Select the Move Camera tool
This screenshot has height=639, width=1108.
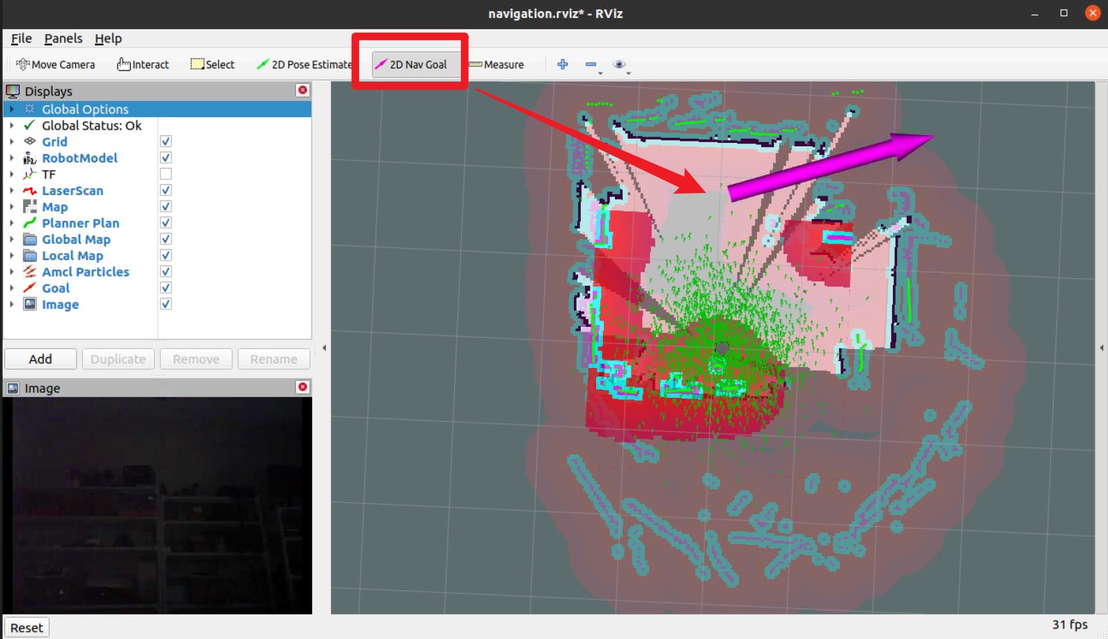(56, 65)
